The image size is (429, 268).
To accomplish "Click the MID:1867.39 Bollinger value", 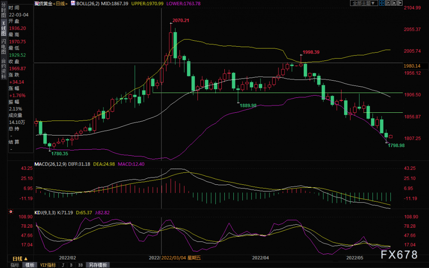I will click(115, 3).
